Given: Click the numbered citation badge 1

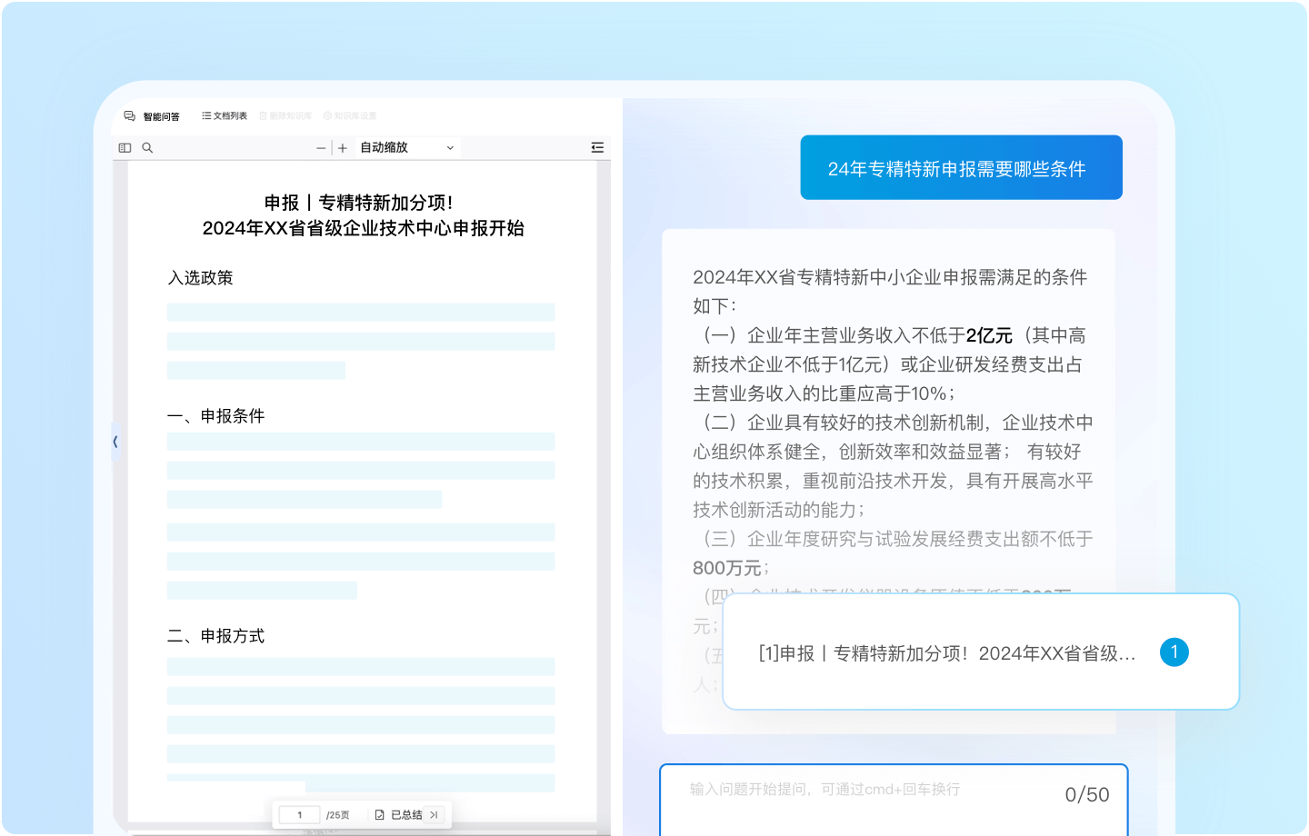Looking at the screenshot, I should 1174,652.
